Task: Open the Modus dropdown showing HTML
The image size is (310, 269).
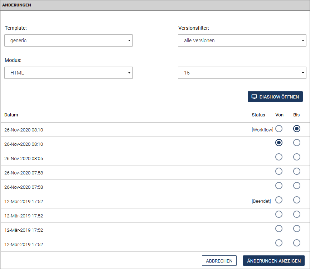Action: [x=68, y=73]
